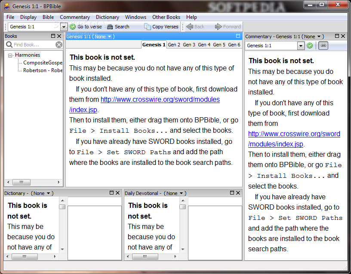351x274 pixels.
Task: Open the Bible version None dropdown
Action: (103, 37)
